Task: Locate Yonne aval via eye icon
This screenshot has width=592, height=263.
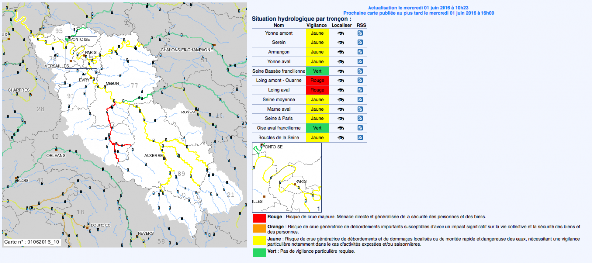Action: click(x=341, y=62)
